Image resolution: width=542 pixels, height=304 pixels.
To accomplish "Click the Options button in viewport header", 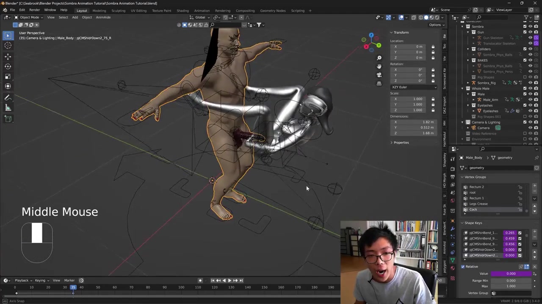I will pos(436,24).
